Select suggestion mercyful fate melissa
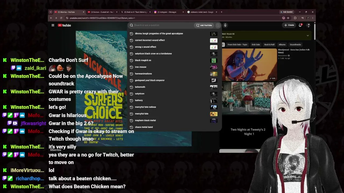Viewport: 344px width, 193px height. (145, 107)
